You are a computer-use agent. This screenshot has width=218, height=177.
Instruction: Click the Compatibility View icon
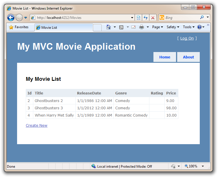tap(138, 18)
